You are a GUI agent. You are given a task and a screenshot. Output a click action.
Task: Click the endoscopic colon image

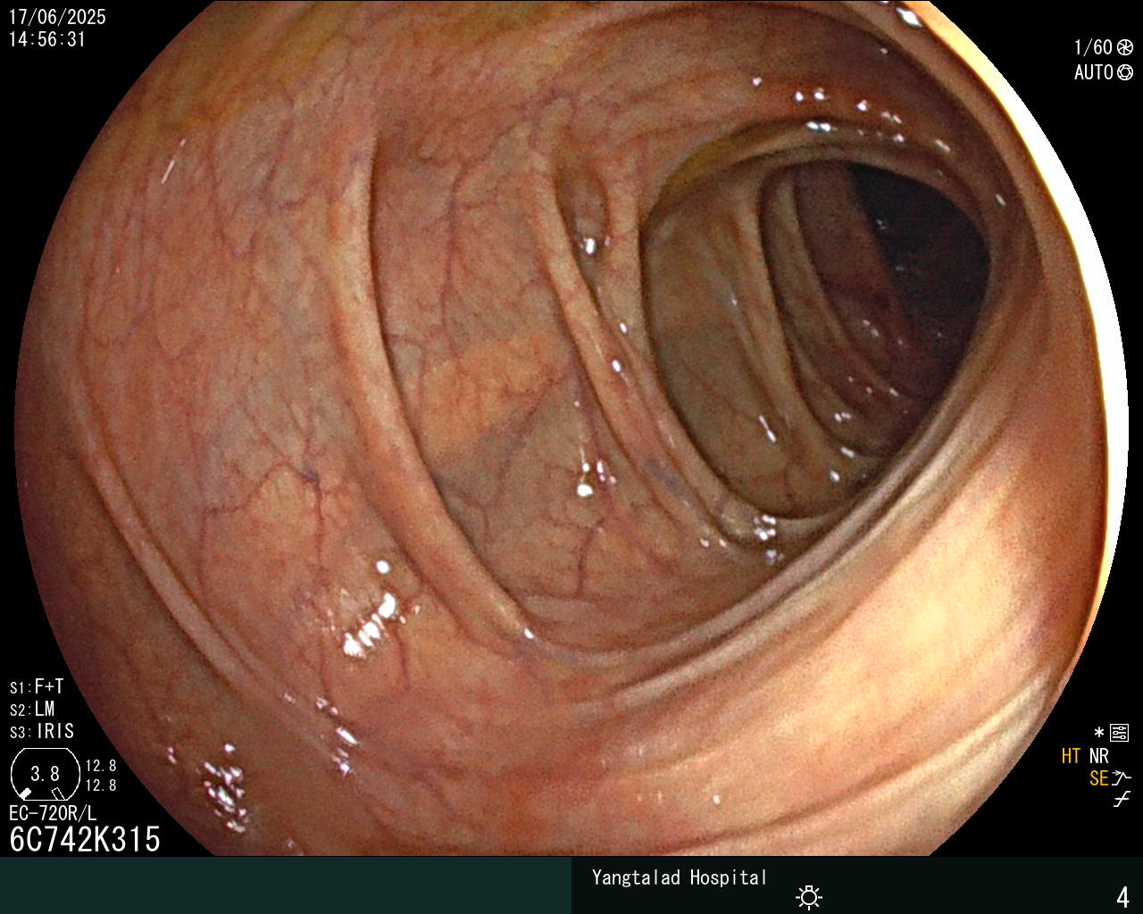571,428
